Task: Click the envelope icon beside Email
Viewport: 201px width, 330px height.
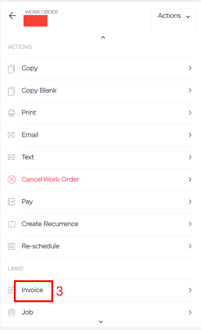Action: (11, 135)
